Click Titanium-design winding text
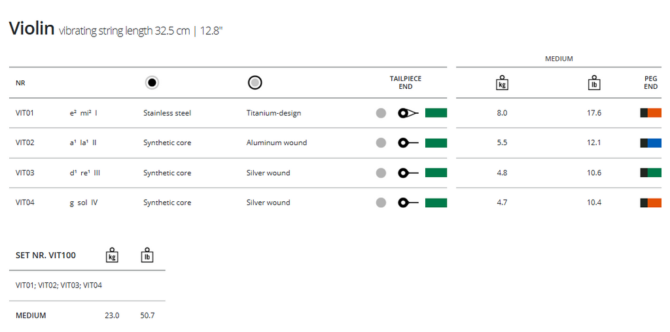Viewport: 670px width, 332px height. (274, 113)
